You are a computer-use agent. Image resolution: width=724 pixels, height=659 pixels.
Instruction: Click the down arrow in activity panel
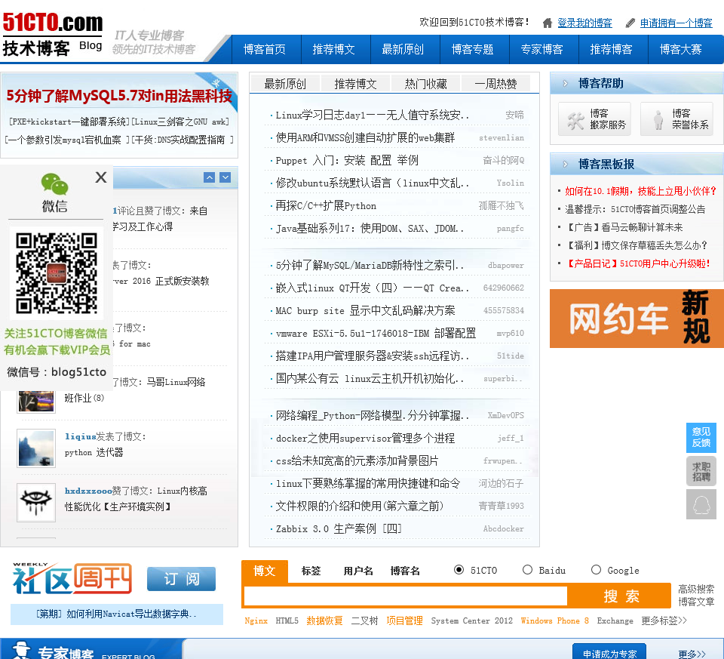(x=225, y=177)
